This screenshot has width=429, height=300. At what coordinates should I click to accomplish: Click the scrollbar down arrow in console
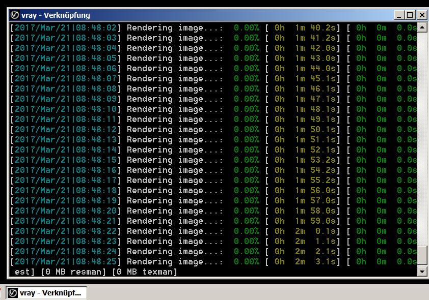422,272
